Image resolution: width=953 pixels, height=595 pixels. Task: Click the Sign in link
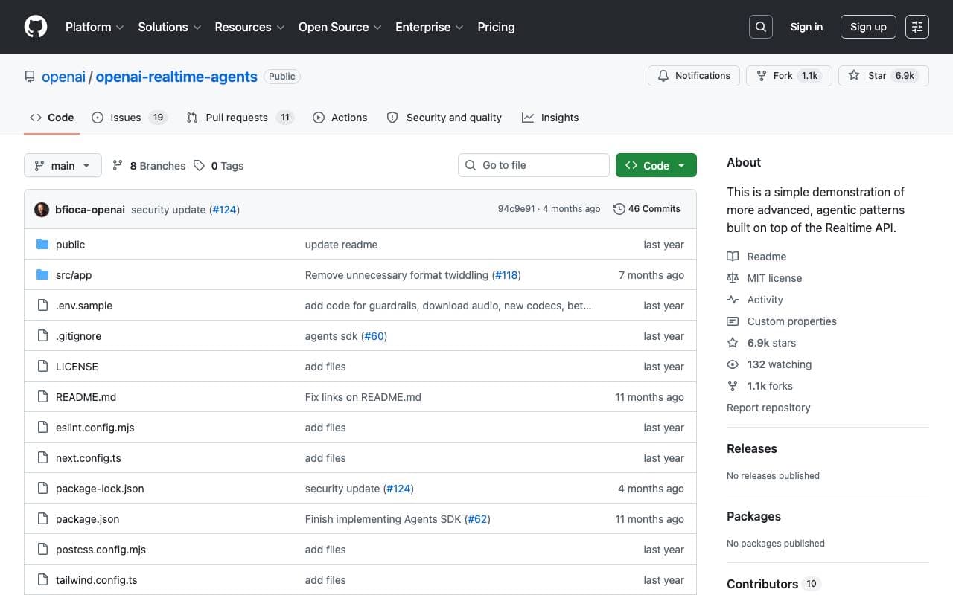pos(806,27)
